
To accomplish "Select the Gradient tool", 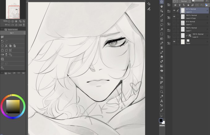I will coord(162,66).
